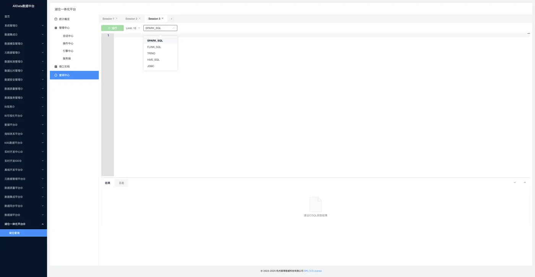Viewport: 535px width, 277px height.
Task: Expand the 系统管理 sidebar menu
Action: (23, 26)
